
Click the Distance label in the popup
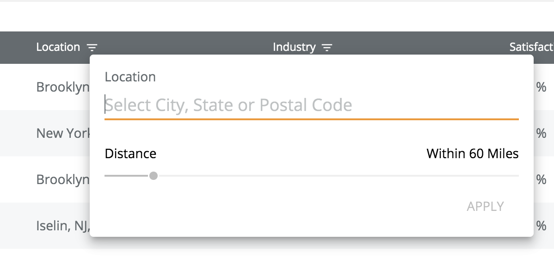click(130, 154)
